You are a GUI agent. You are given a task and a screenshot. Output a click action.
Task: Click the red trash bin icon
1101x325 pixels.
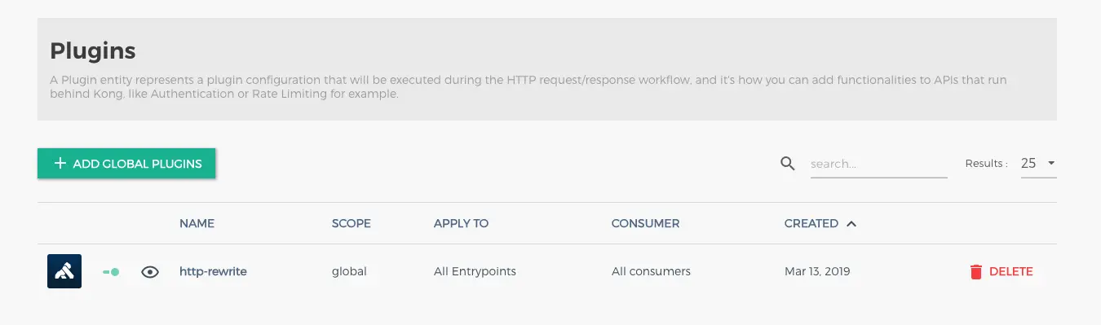(975, 272)
